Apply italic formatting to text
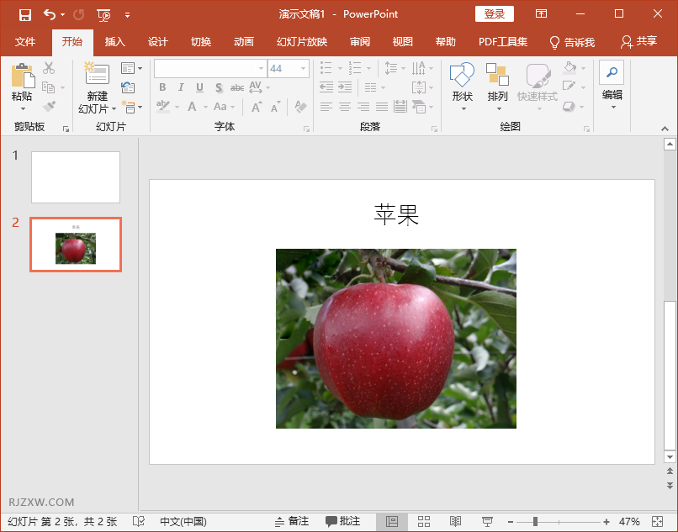The image size is (678, 532). click(x=180, y=87)
